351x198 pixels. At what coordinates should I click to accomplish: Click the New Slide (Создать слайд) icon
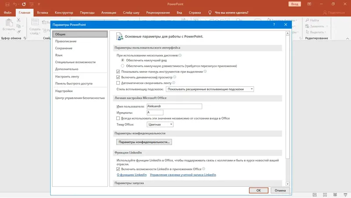tap(35, 23)
